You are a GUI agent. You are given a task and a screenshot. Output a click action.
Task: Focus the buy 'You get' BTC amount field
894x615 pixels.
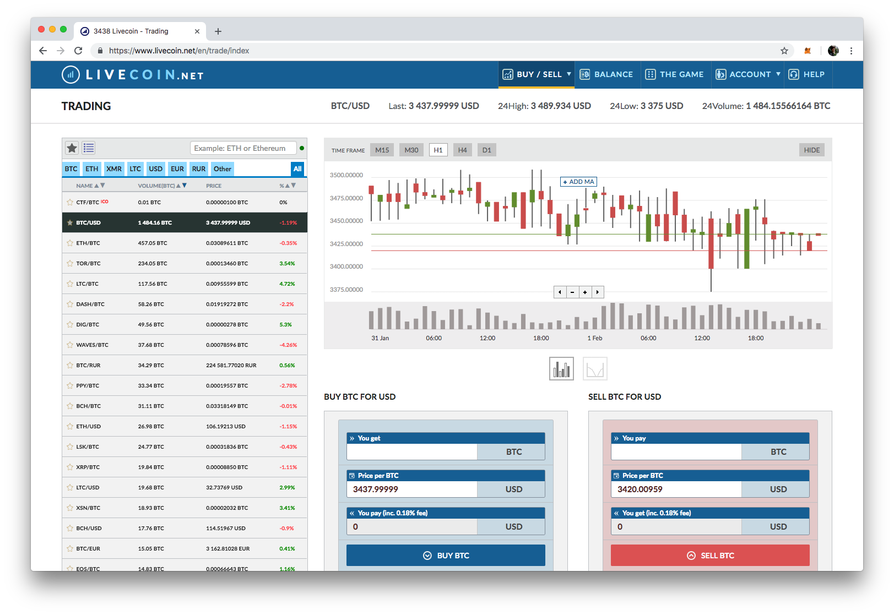pos(412,452)
